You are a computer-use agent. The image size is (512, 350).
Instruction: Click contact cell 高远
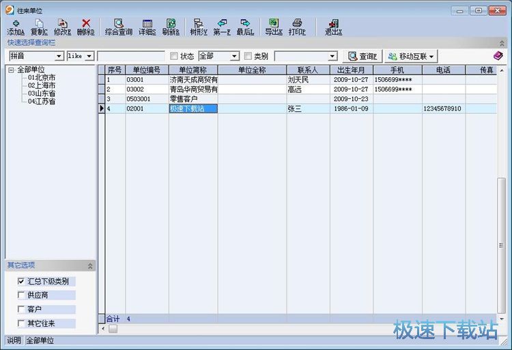pos(309,89)
